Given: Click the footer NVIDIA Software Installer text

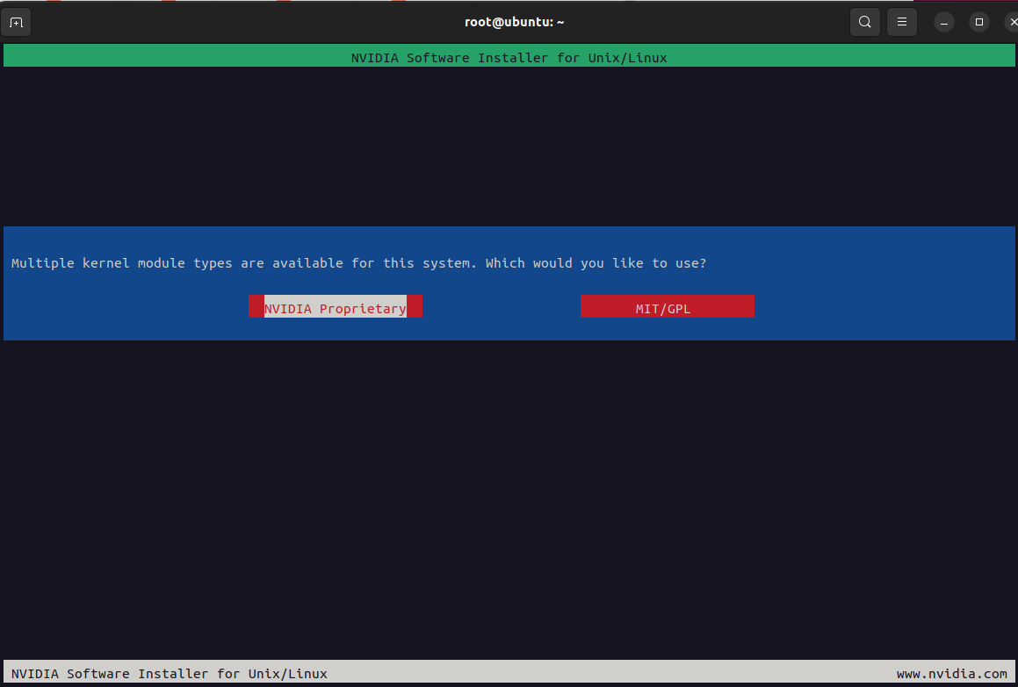Looking at the screenshot, I should click(x=170, y=674).
